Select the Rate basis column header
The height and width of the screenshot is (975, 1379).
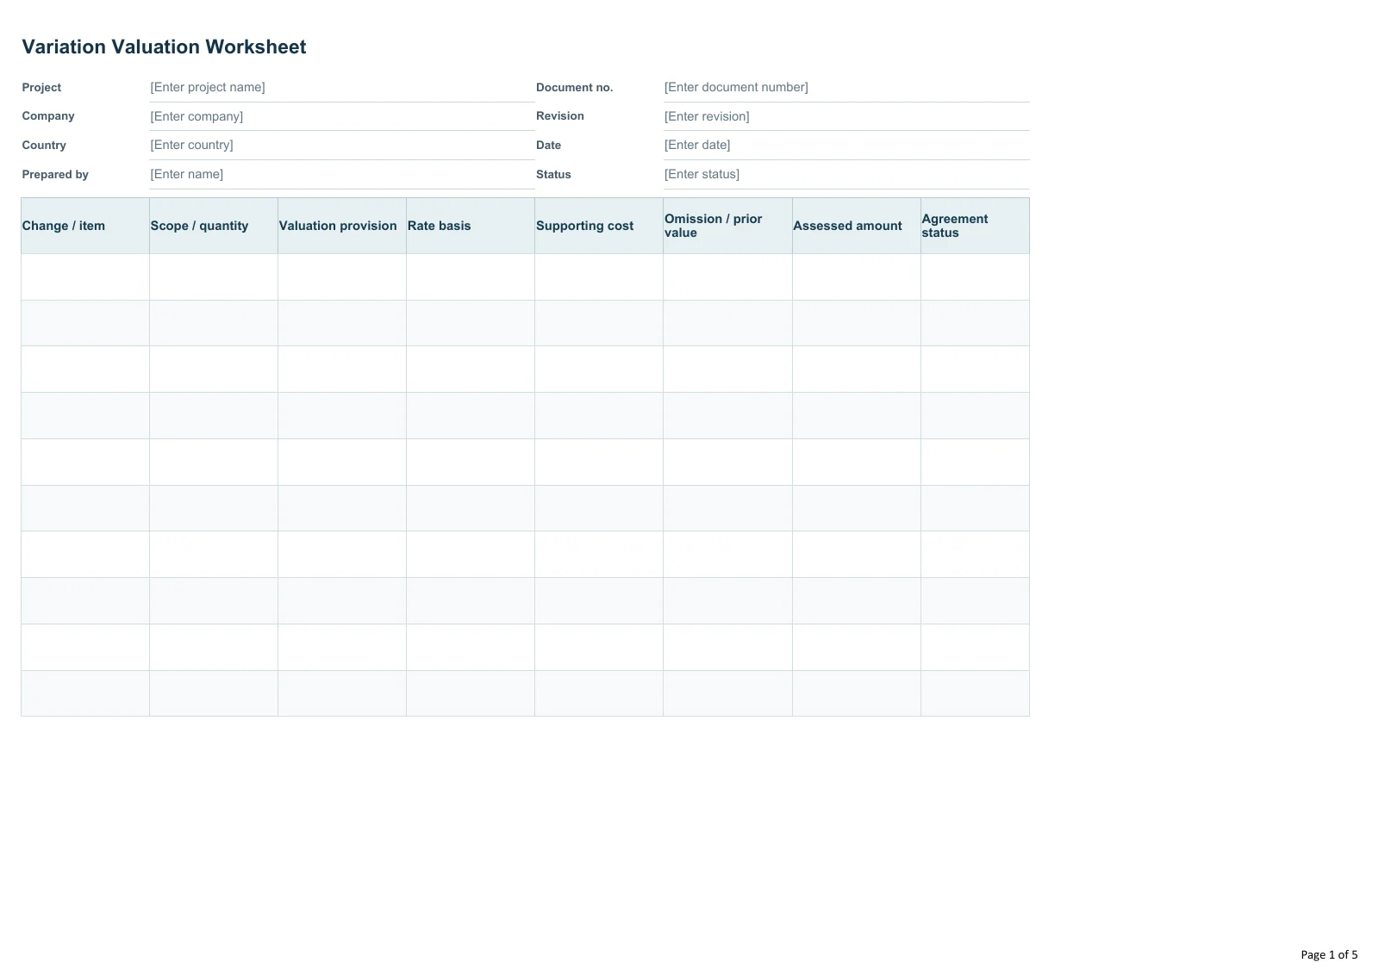coord(471,226)
